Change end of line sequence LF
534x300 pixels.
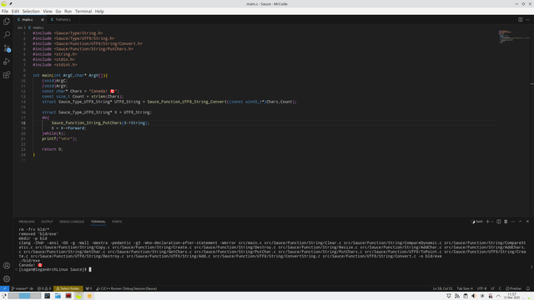[492, 288]
